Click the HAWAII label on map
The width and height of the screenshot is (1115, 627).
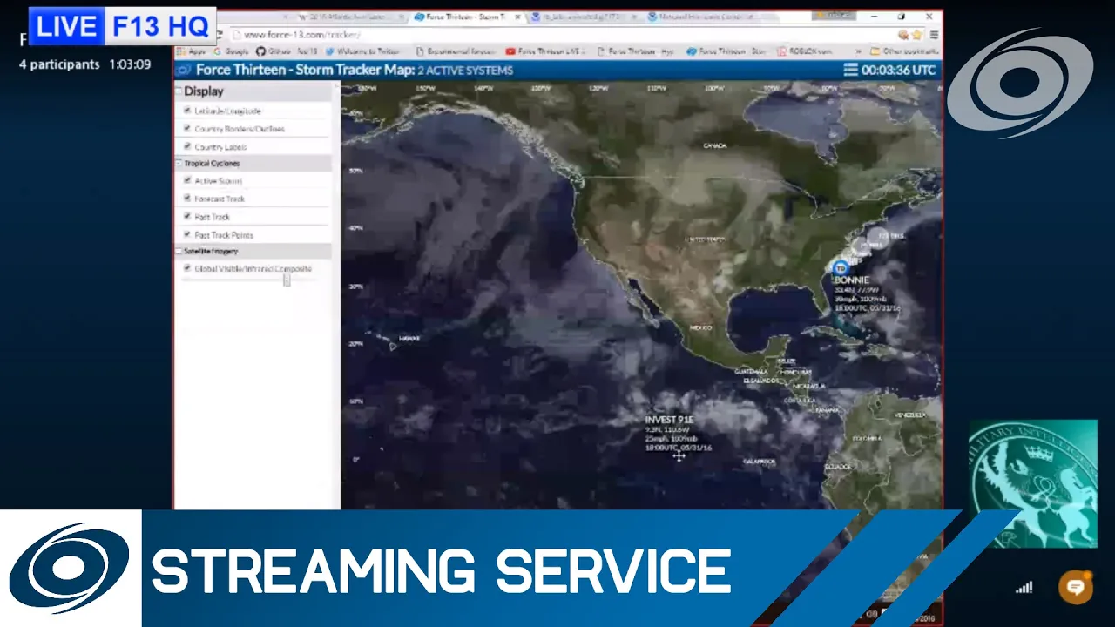(409, 338)
